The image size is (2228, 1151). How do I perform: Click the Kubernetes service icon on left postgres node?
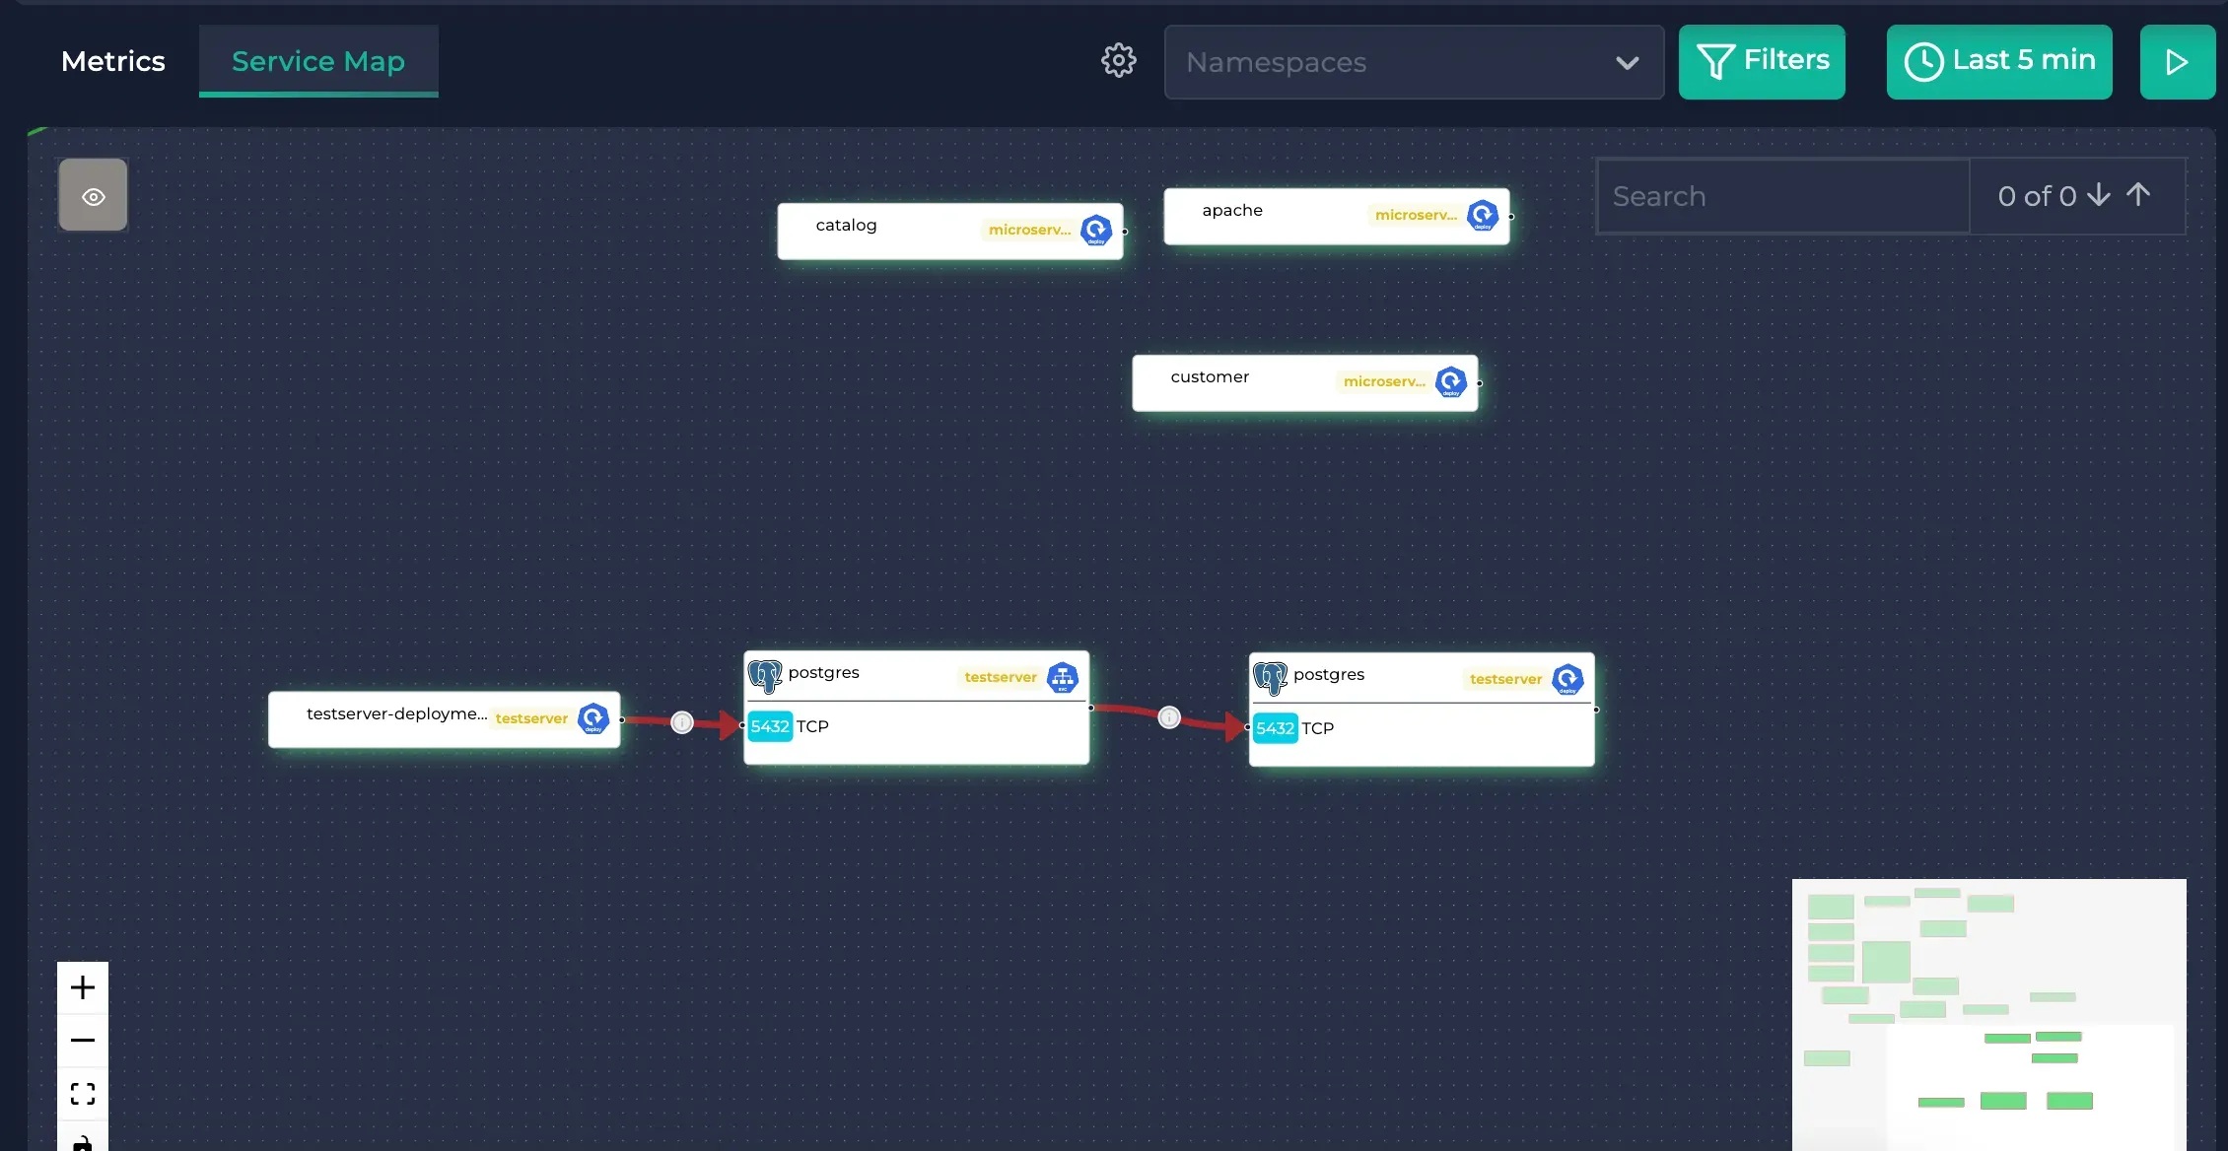pos(1063,677)
